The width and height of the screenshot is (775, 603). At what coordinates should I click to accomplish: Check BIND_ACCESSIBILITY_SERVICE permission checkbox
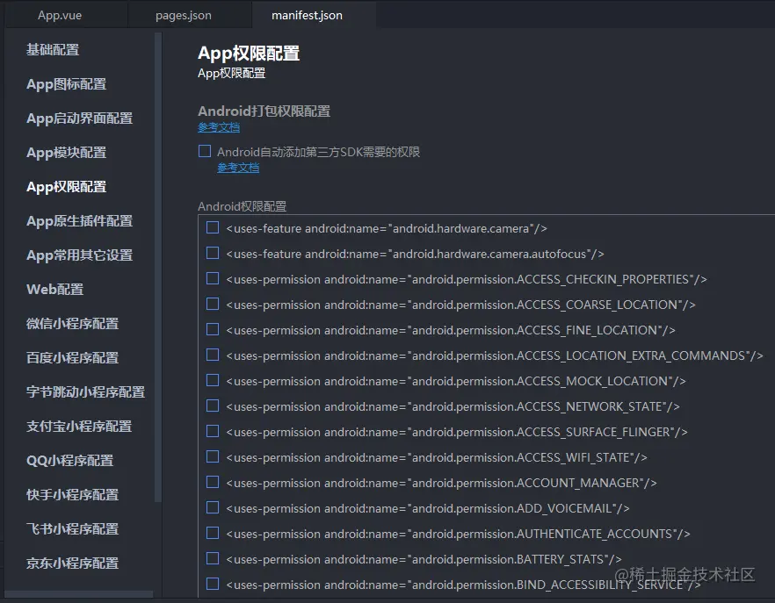coord(213,584)
